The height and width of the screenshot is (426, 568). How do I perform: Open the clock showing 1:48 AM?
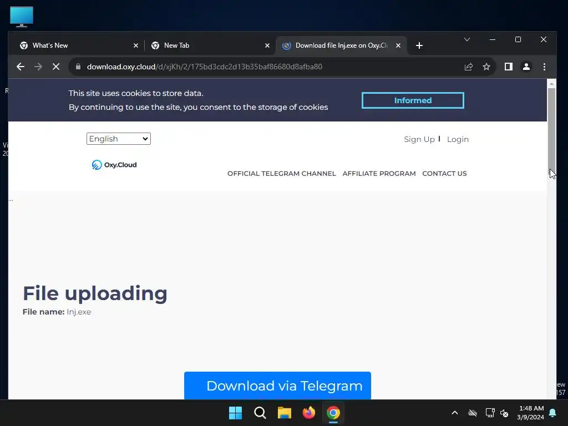(x=531, y=413)
